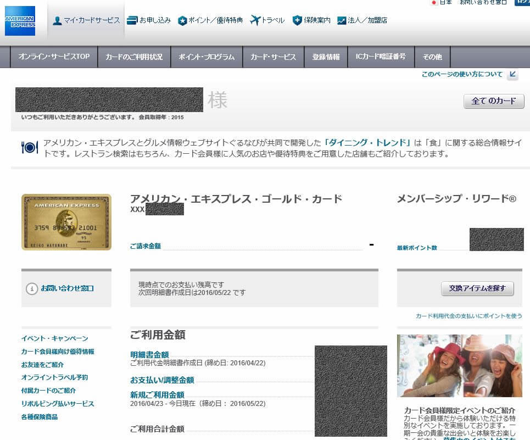This screenshot has height=440, width=530.
Task: Click お問い合わせ窓口 link in top bar
Action: (483, 2)
